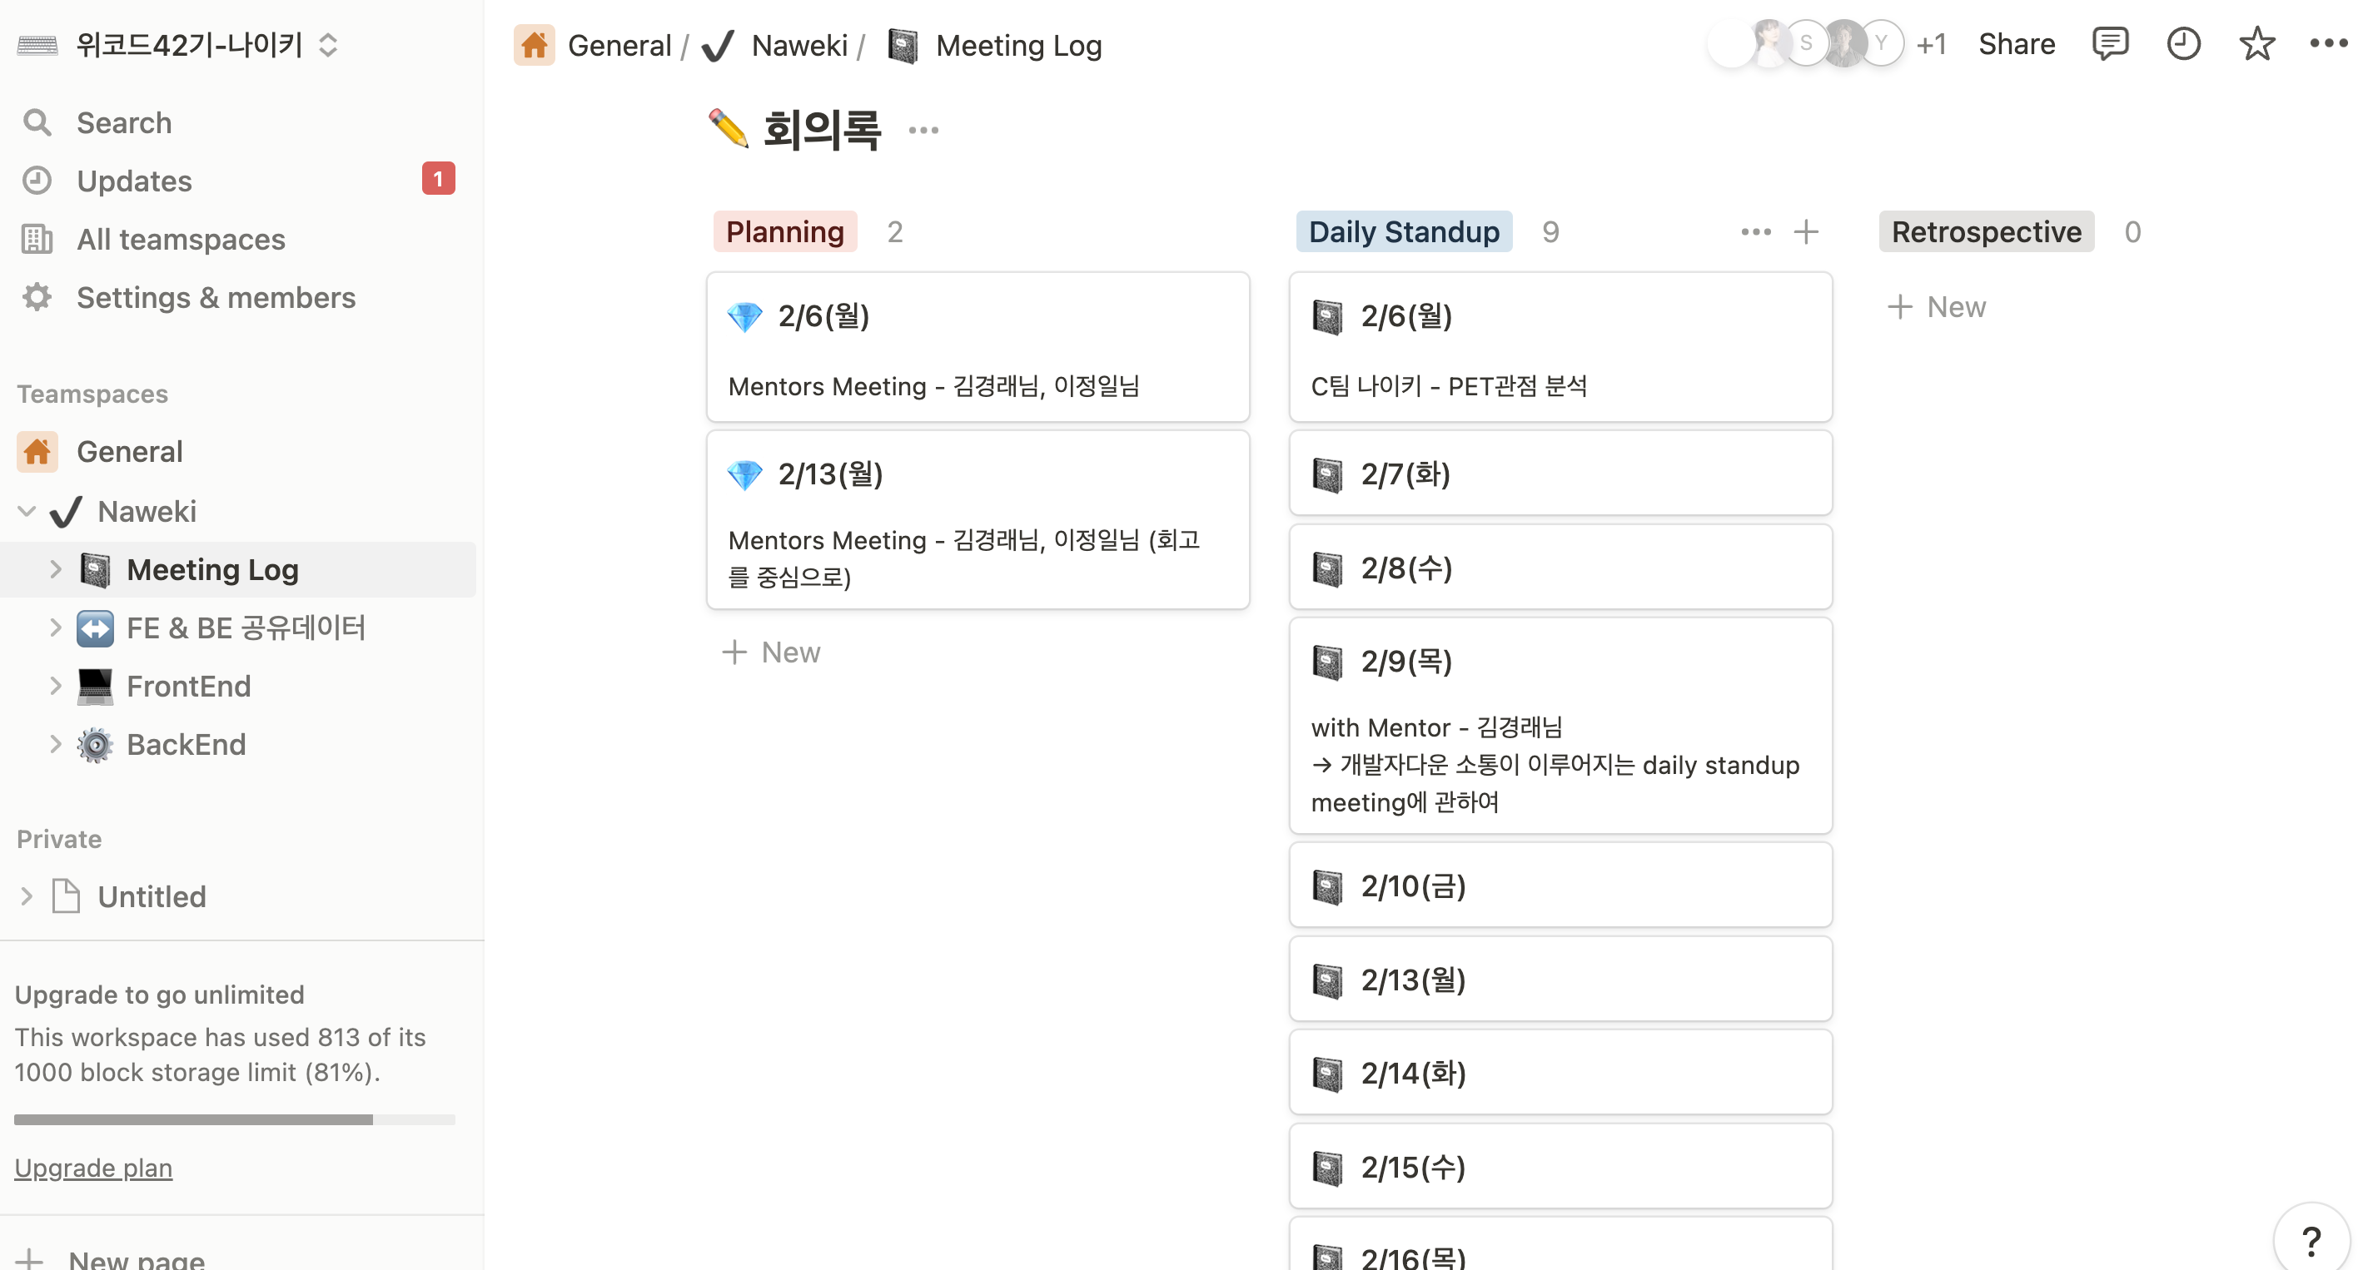Expand the Meeting Log page toggle

[55, 570]
